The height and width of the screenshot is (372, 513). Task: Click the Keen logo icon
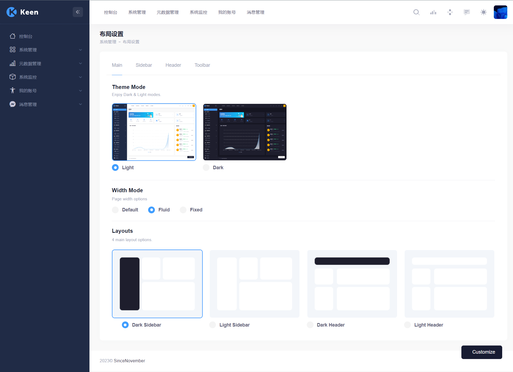point(12,12)
